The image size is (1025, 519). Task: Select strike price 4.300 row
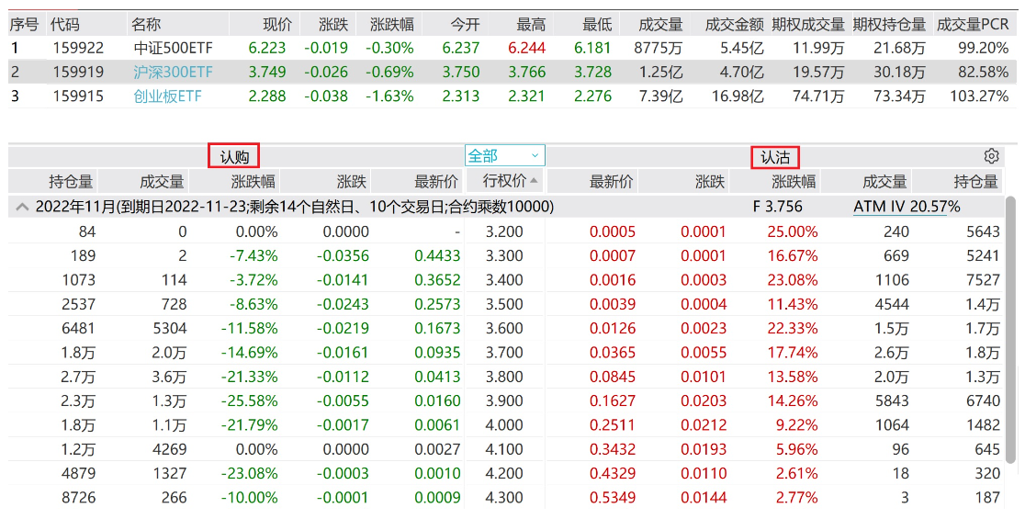504,498
